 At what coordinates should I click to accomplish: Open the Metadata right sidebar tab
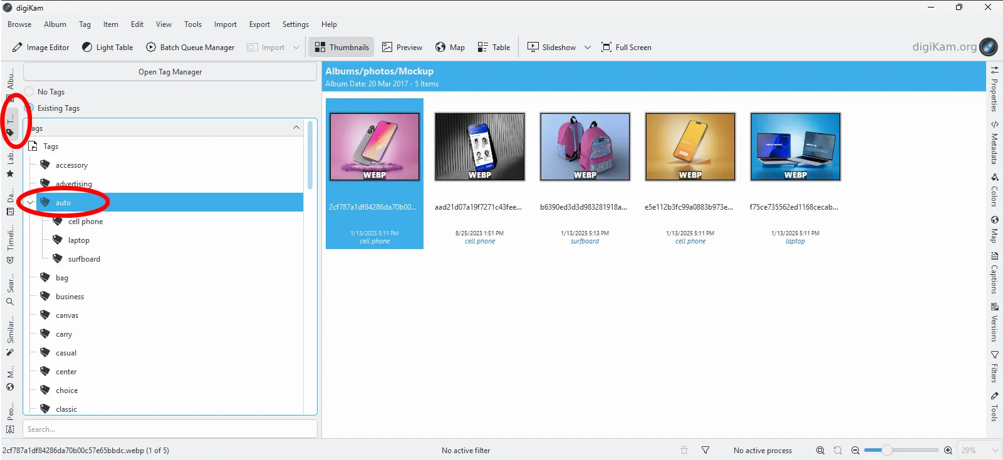[994, 142]
